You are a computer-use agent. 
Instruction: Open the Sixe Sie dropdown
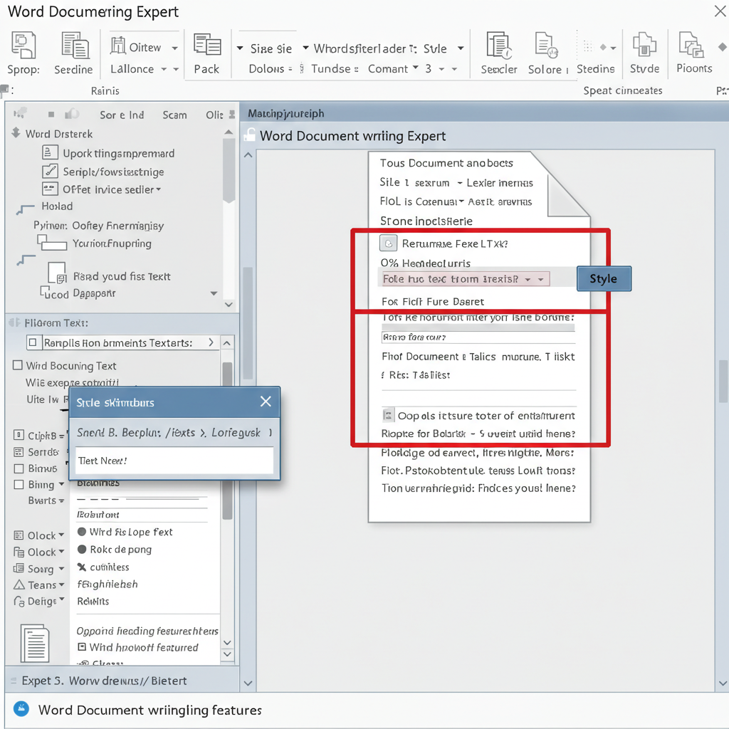240,48
